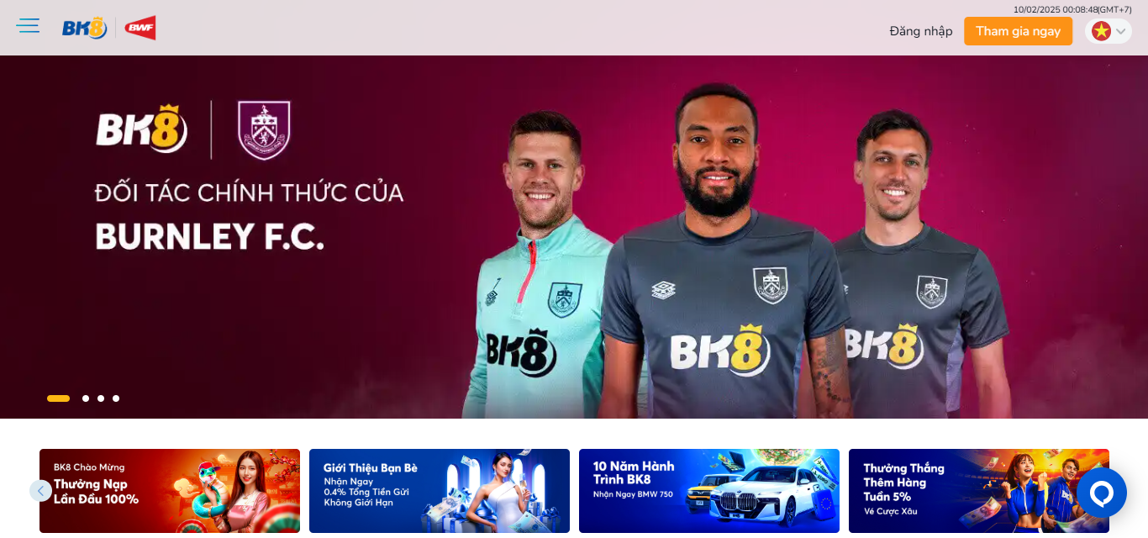1148x538 pixels.
Task: Expand the language dropdown chevron
Action: point(1121,32)
